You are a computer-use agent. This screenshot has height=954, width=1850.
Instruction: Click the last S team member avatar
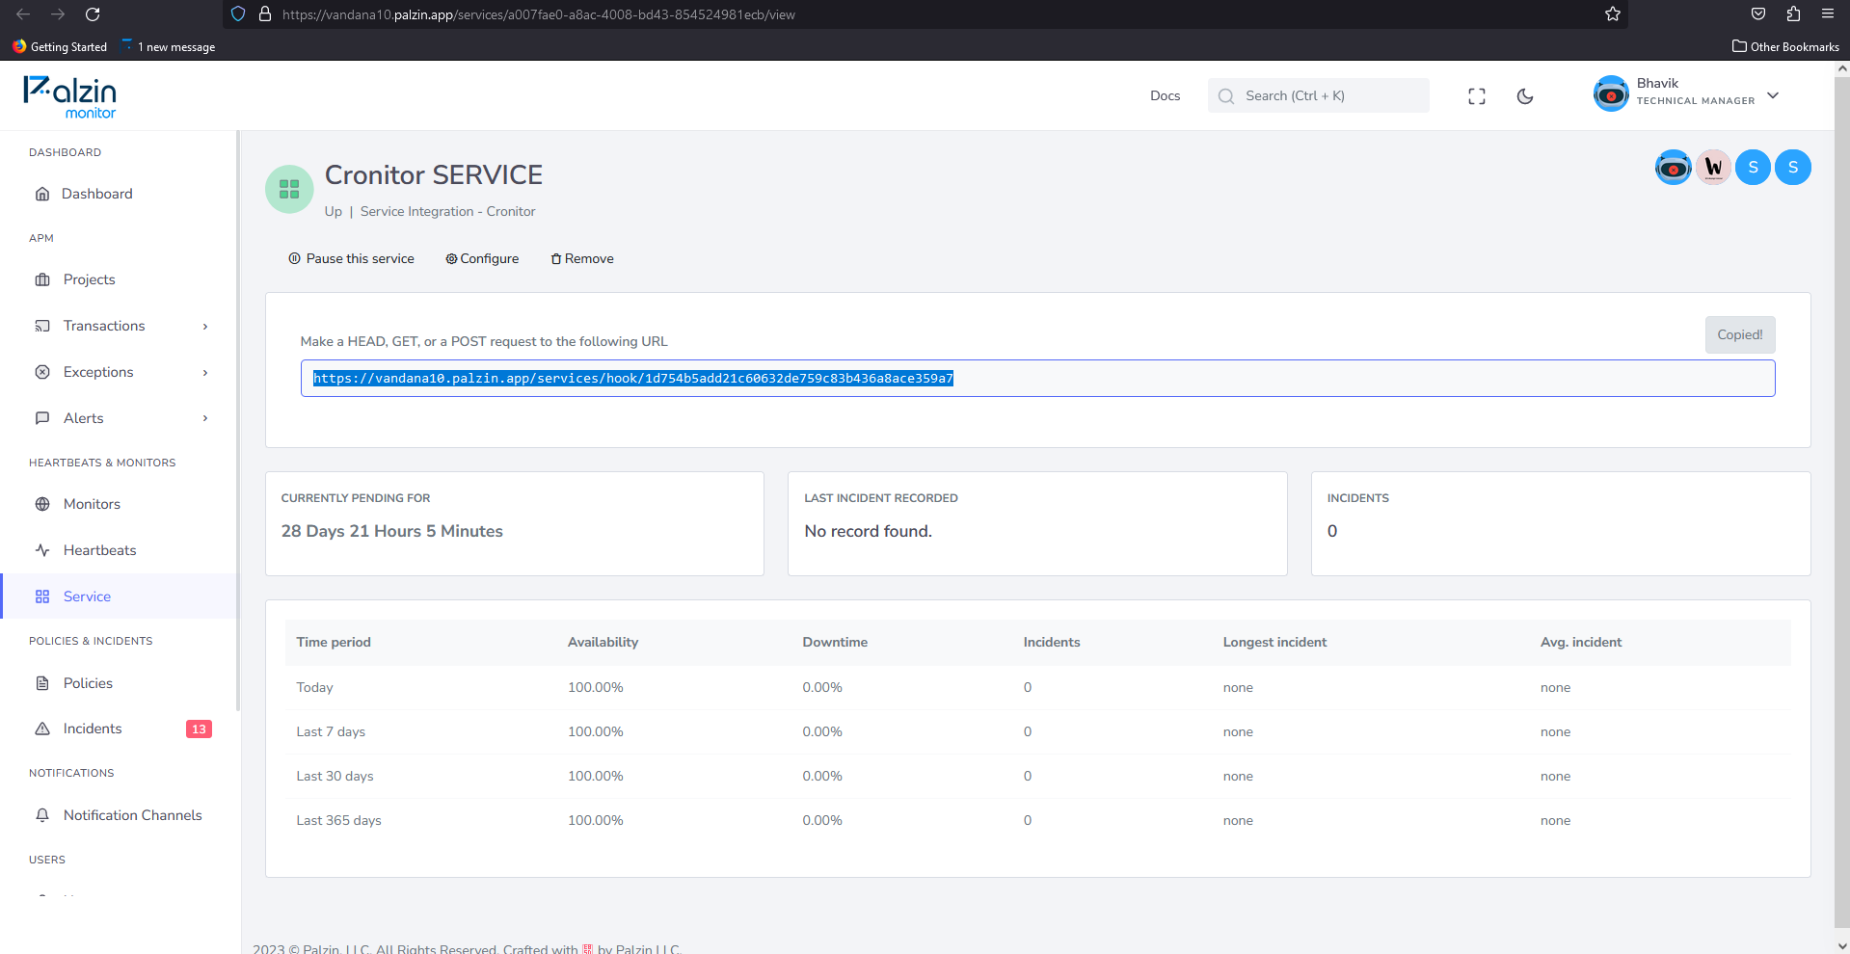click(x=1792, y=168)
